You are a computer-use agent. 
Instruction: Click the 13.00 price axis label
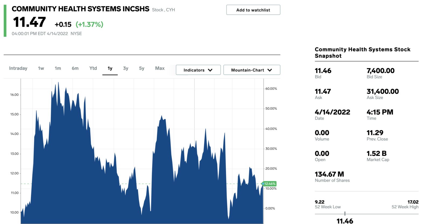point(15,154)
